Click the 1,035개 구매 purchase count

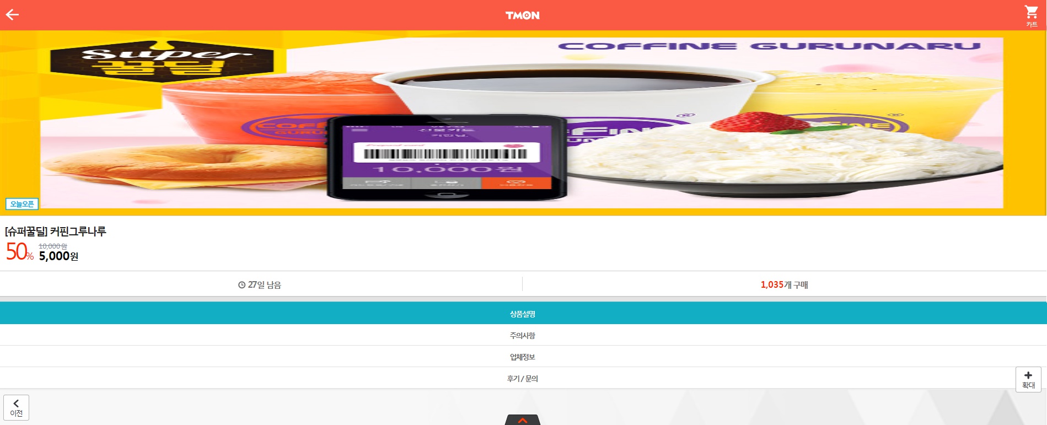tap(784, 285)
